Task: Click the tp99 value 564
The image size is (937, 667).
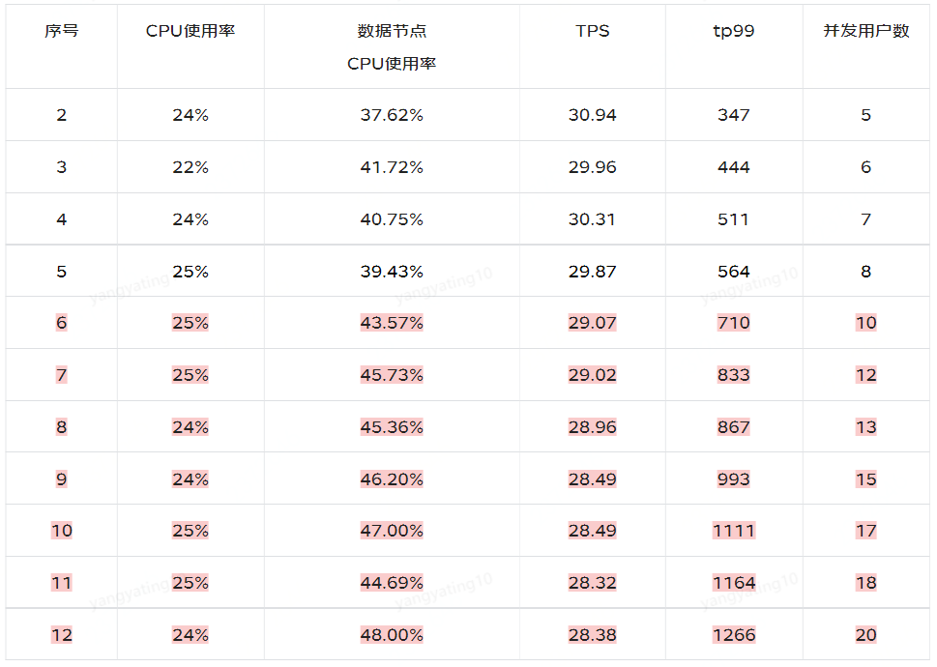Action: (x=733, y=272)
